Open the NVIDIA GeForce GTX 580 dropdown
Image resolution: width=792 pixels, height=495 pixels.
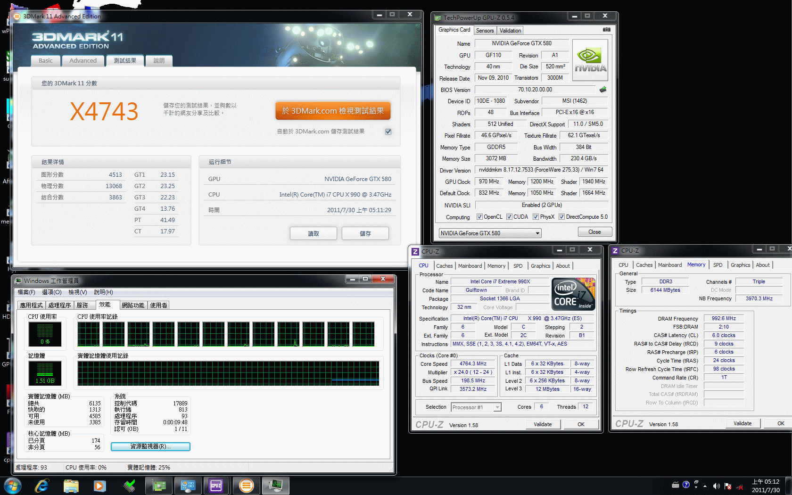(x=490, y=233)
